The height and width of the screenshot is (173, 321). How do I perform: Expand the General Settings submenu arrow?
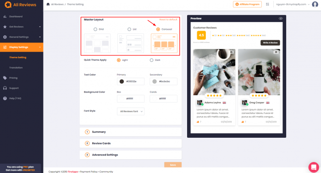[x=40, y=37]
